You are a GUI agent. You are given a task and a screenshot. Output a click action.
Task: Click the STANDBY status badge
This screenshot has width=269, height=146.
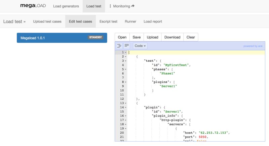coord(95,37)
